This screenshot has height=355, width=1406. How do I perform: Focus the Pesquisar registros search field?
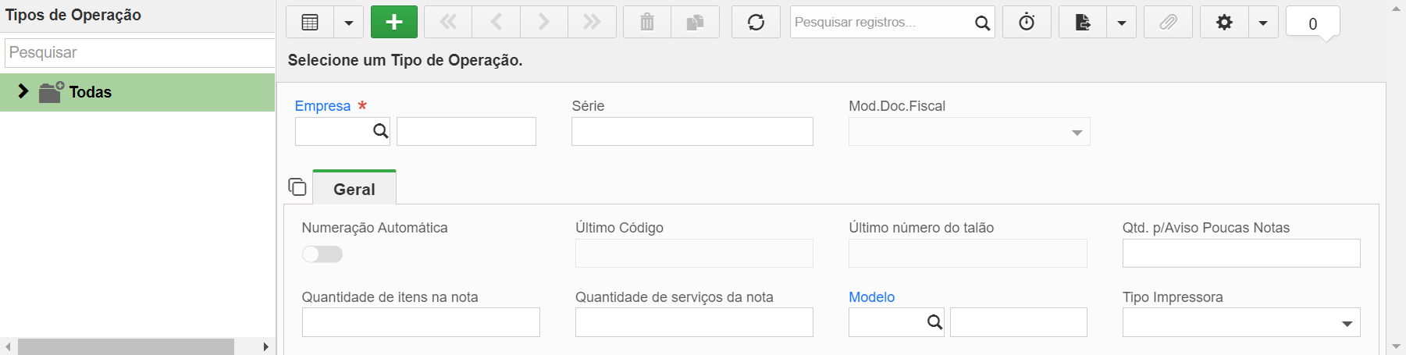tap(882, 22)
